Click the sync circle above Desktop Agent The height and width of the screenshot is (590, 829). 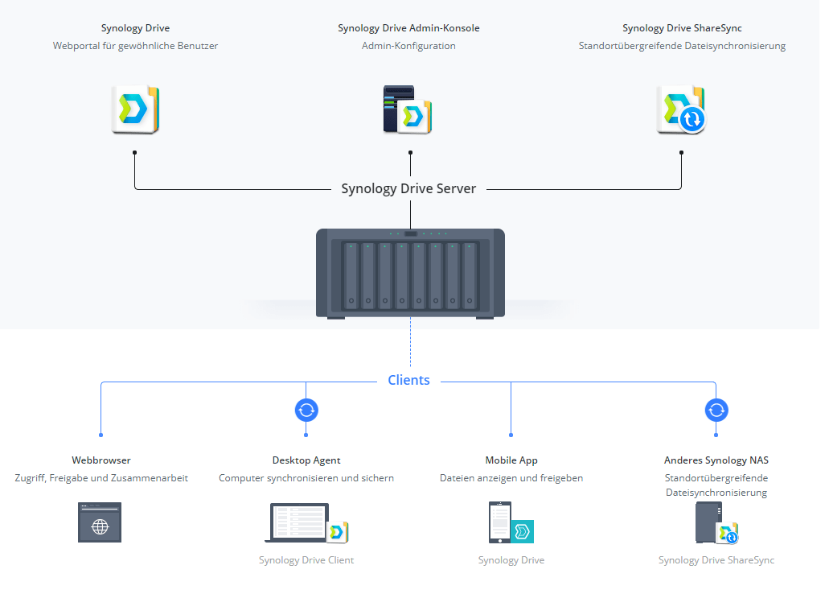click(306, 410)
